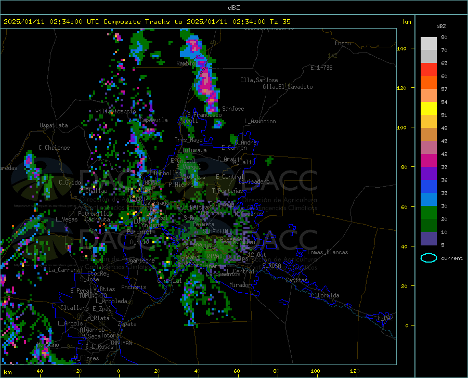
Task: Click the Mirador location label
Action: [240, 285]
